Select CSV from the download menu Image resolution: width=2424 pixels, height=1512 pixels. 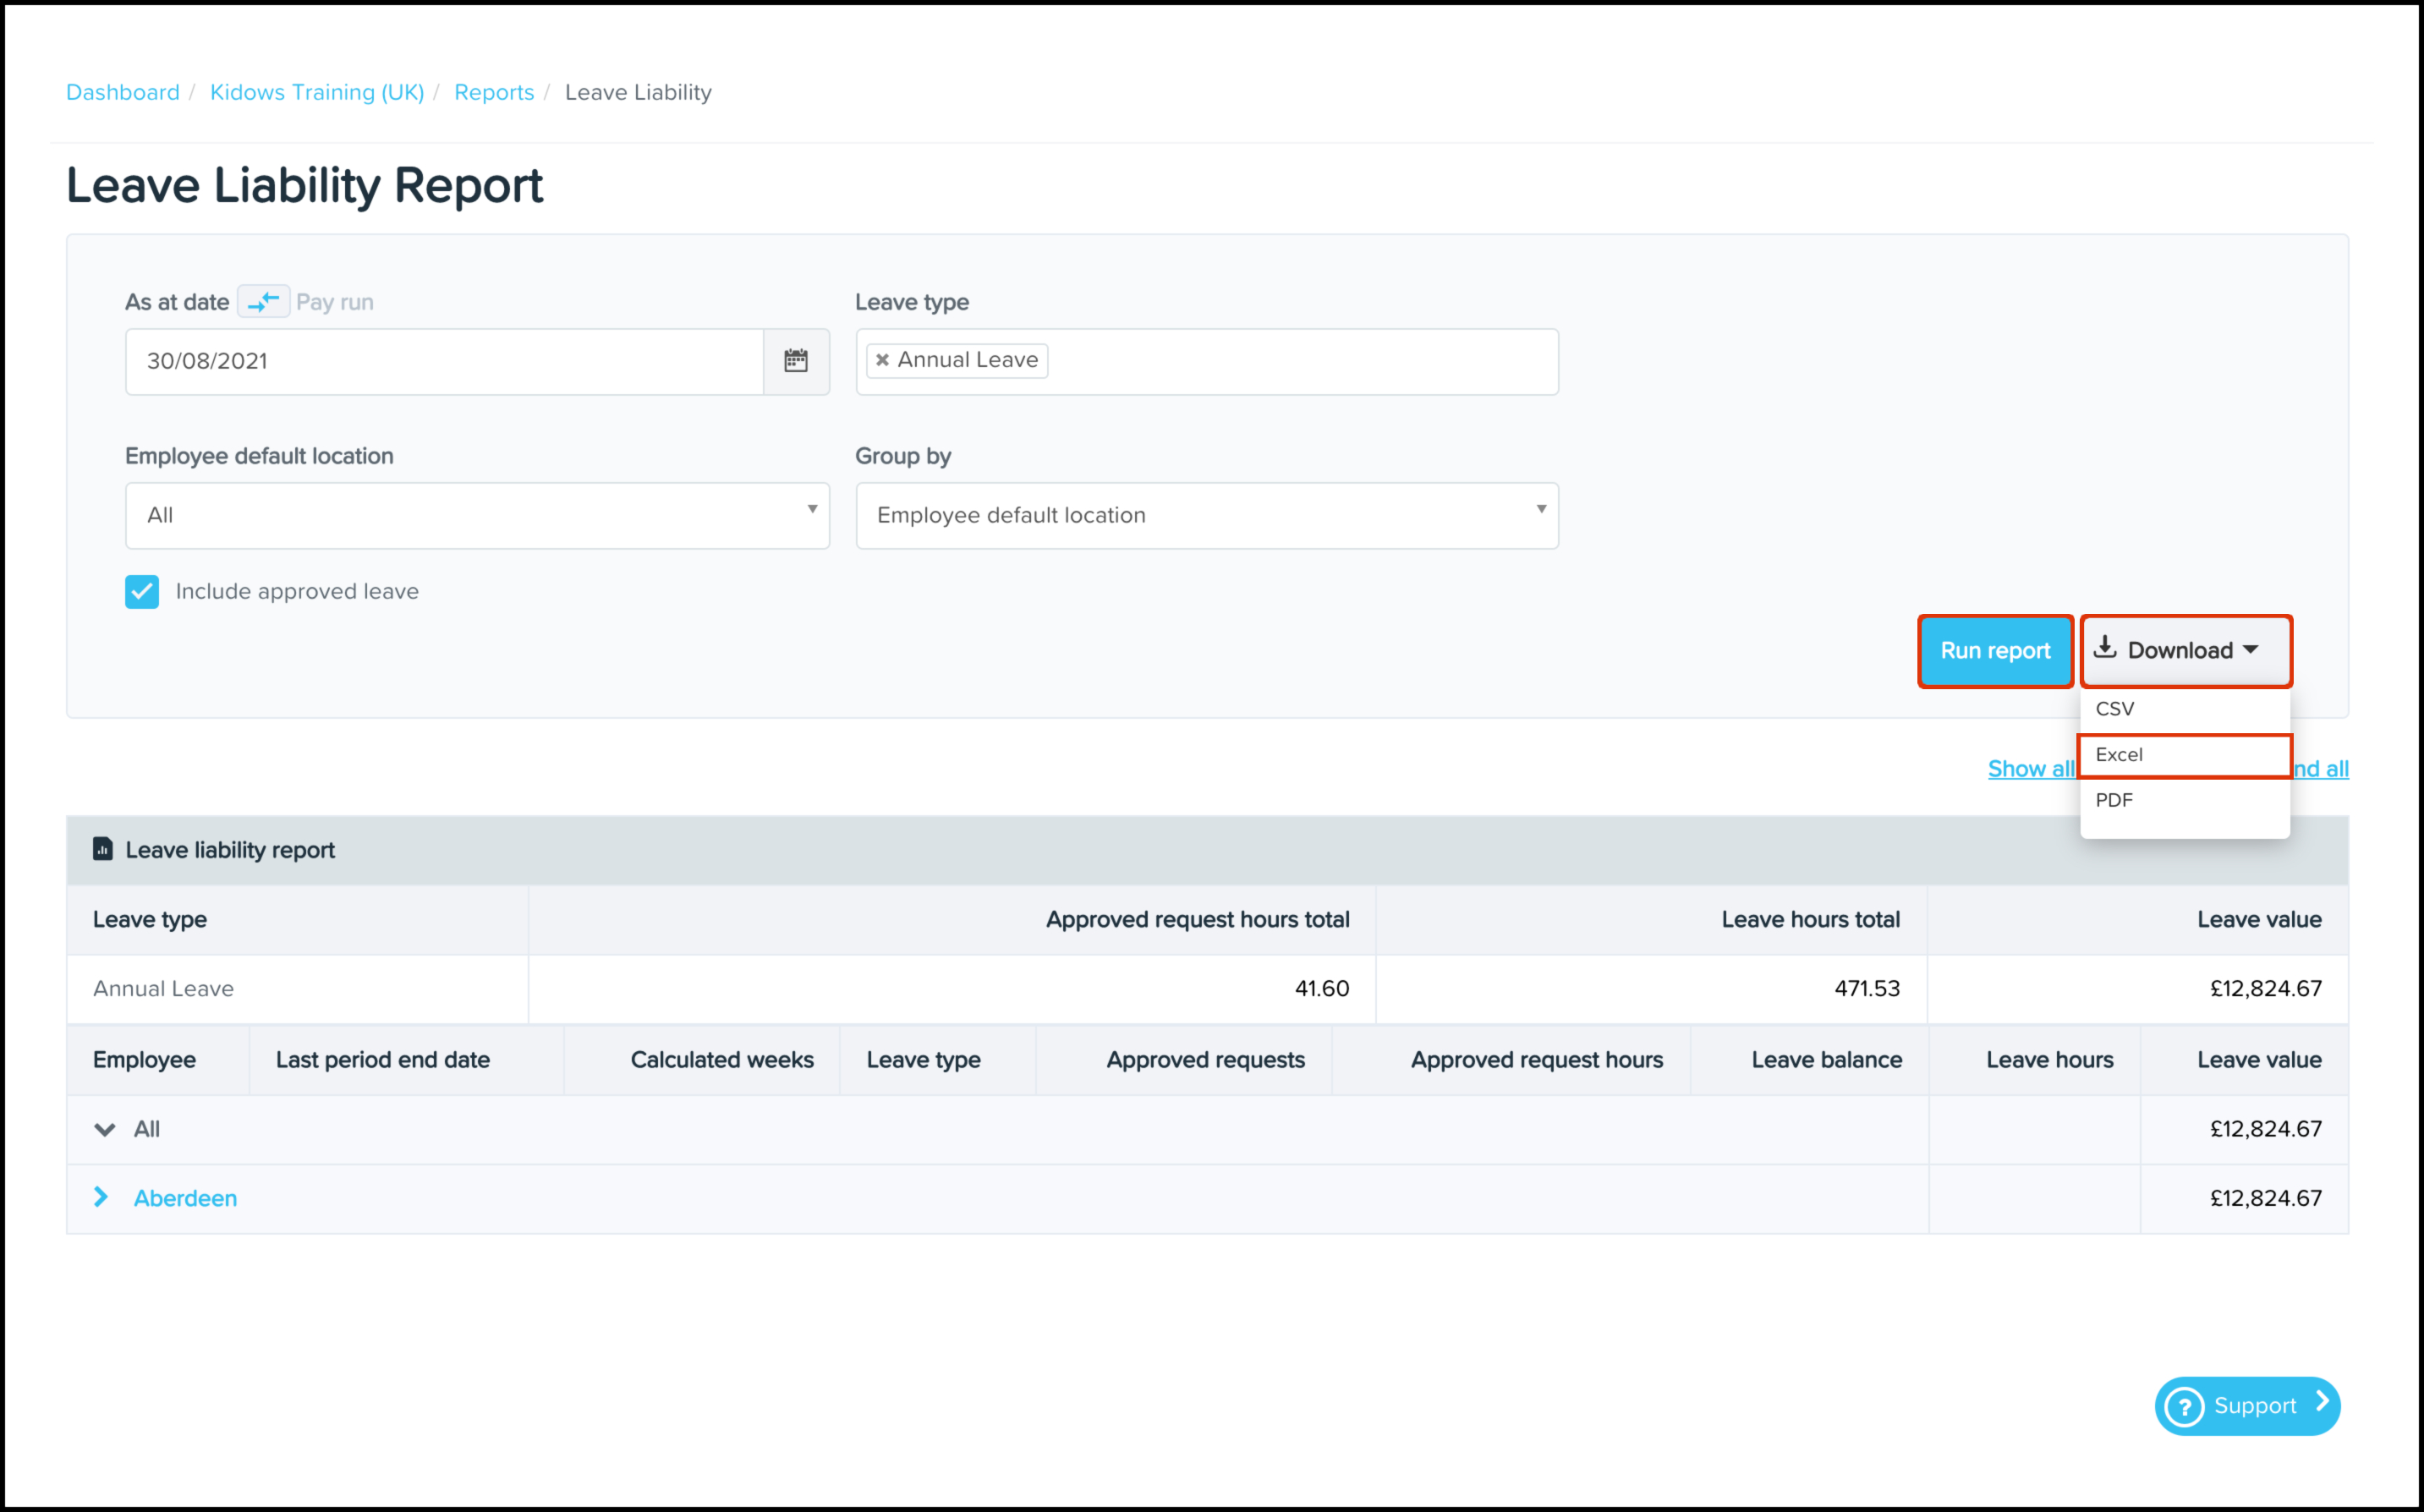tap(2115, 709)
